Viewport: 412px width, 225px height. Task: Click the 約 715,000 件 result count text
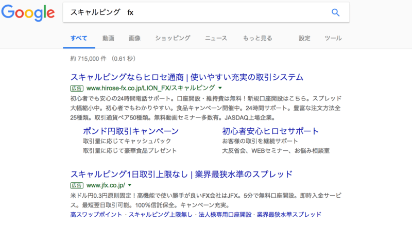(x=88, y=59)
